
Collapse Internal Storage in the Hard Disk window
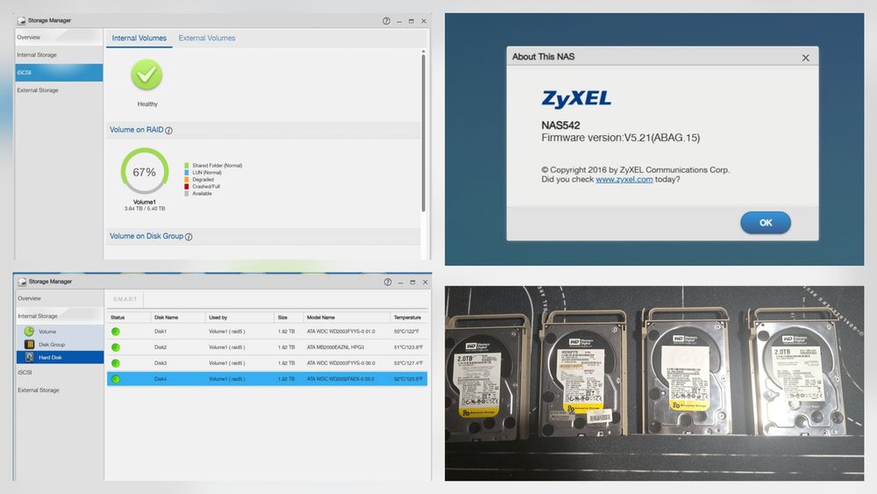(x=60, y=316)
